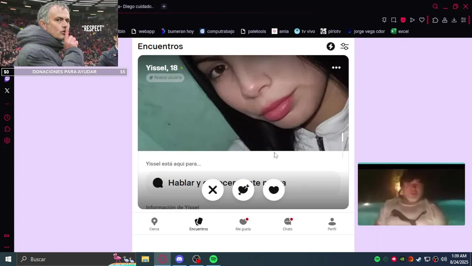Viewport: 472px width, 266px height.
Task: Open the three-dot menu on Yissel's card
Action: (x=336, y=68)
